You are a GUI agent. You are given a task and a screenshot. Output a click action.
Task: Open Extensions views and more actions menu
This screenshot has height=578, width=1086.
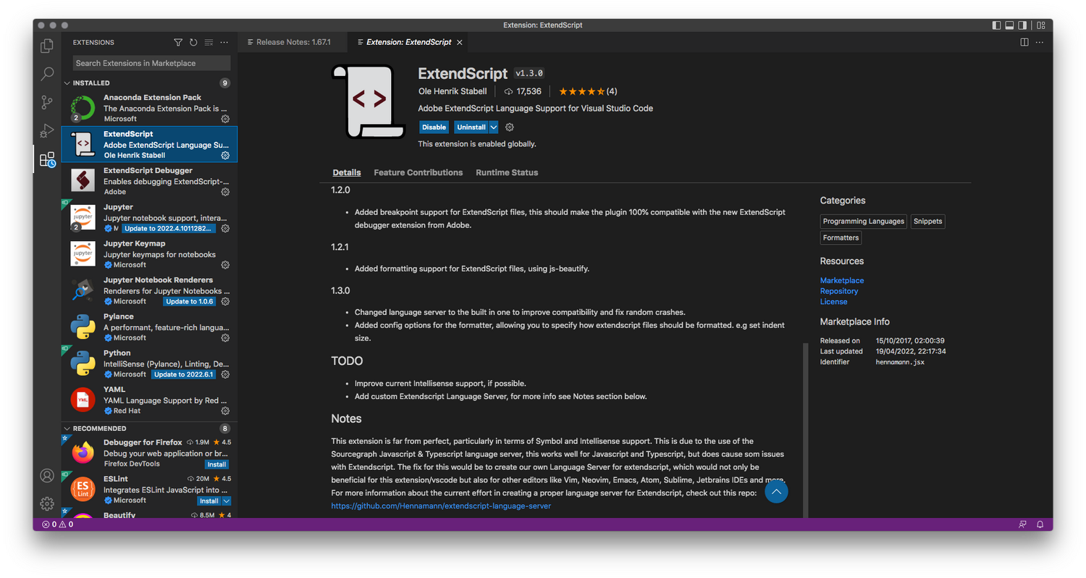point(224,43)
